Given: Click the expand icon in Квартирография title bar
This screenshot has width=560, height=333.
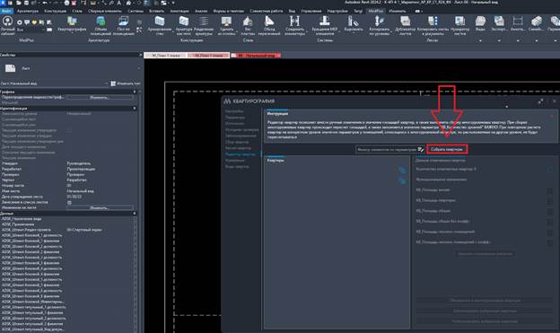Looking at the screenshot, I should coord(541,101).
